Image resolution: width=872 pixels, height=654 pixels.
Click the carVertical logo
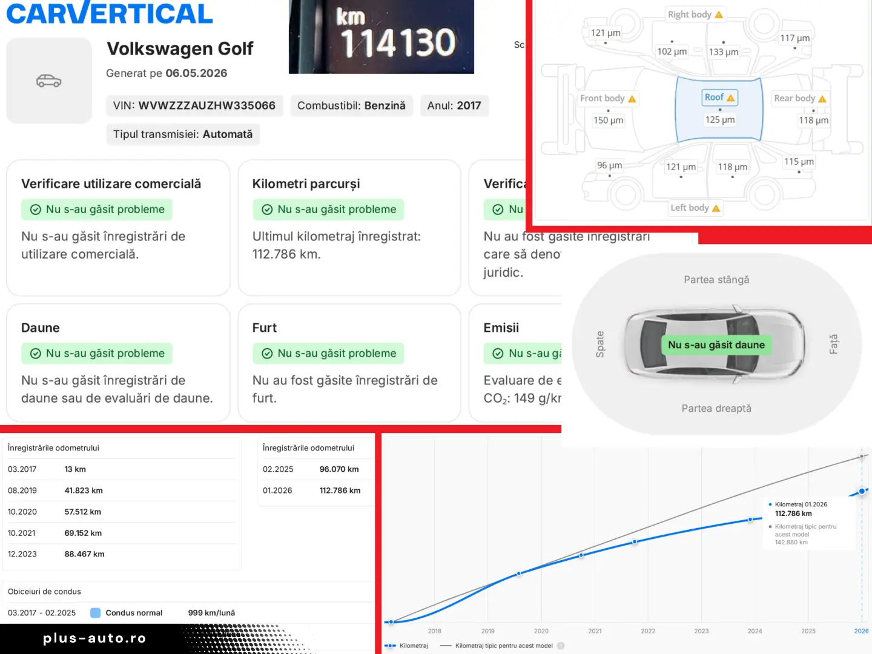pyautogui.click(x=110, y=12)
